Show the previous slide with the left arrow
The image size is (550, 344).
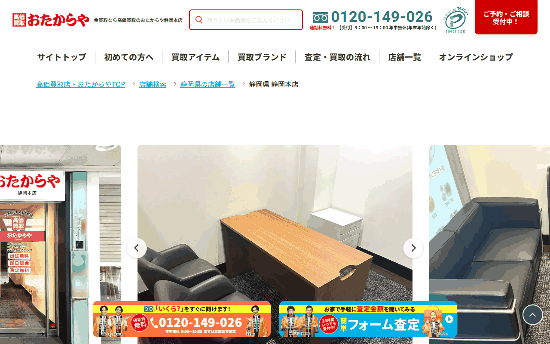(x=137, y=248)
